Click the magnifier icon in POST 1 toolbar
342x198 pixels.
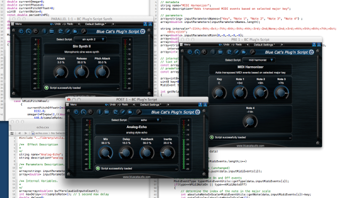[x=83, y=112]
